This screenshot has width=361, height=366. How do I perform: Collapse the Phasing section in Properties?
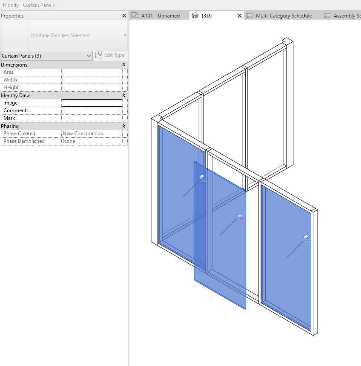[x=123, y=126]
